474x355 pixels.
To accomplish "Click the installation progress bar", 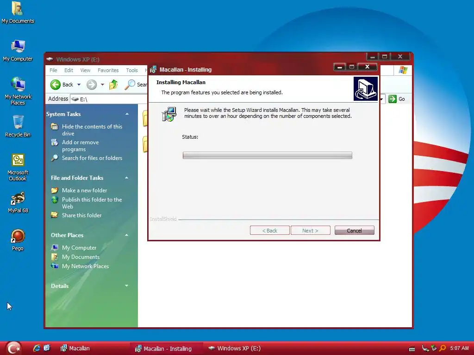I will [267, 155].
